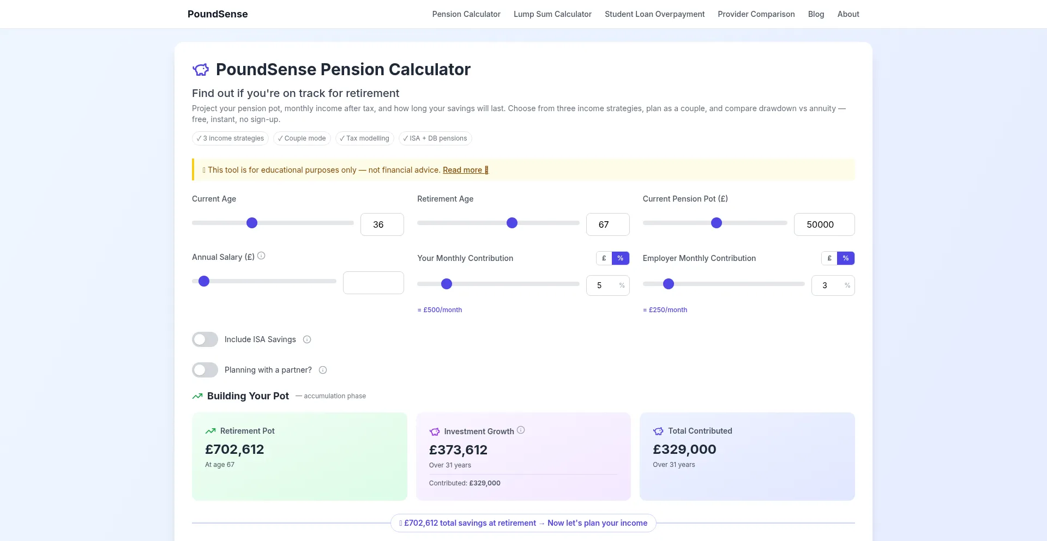Viewport: 1047px width, 541px height.
Task: Follow the Read more disclaimer link
Action: (466, 170)
